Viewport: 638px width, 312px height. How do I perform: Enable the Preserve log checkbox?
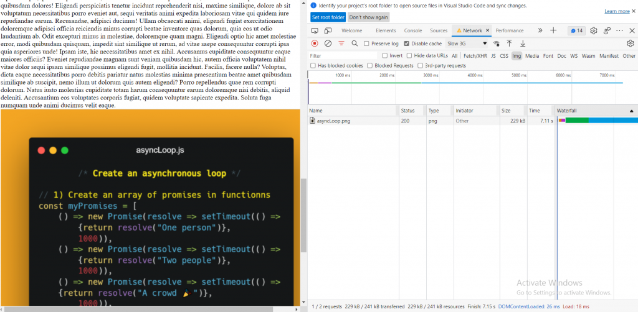click(x=366, y=44)
